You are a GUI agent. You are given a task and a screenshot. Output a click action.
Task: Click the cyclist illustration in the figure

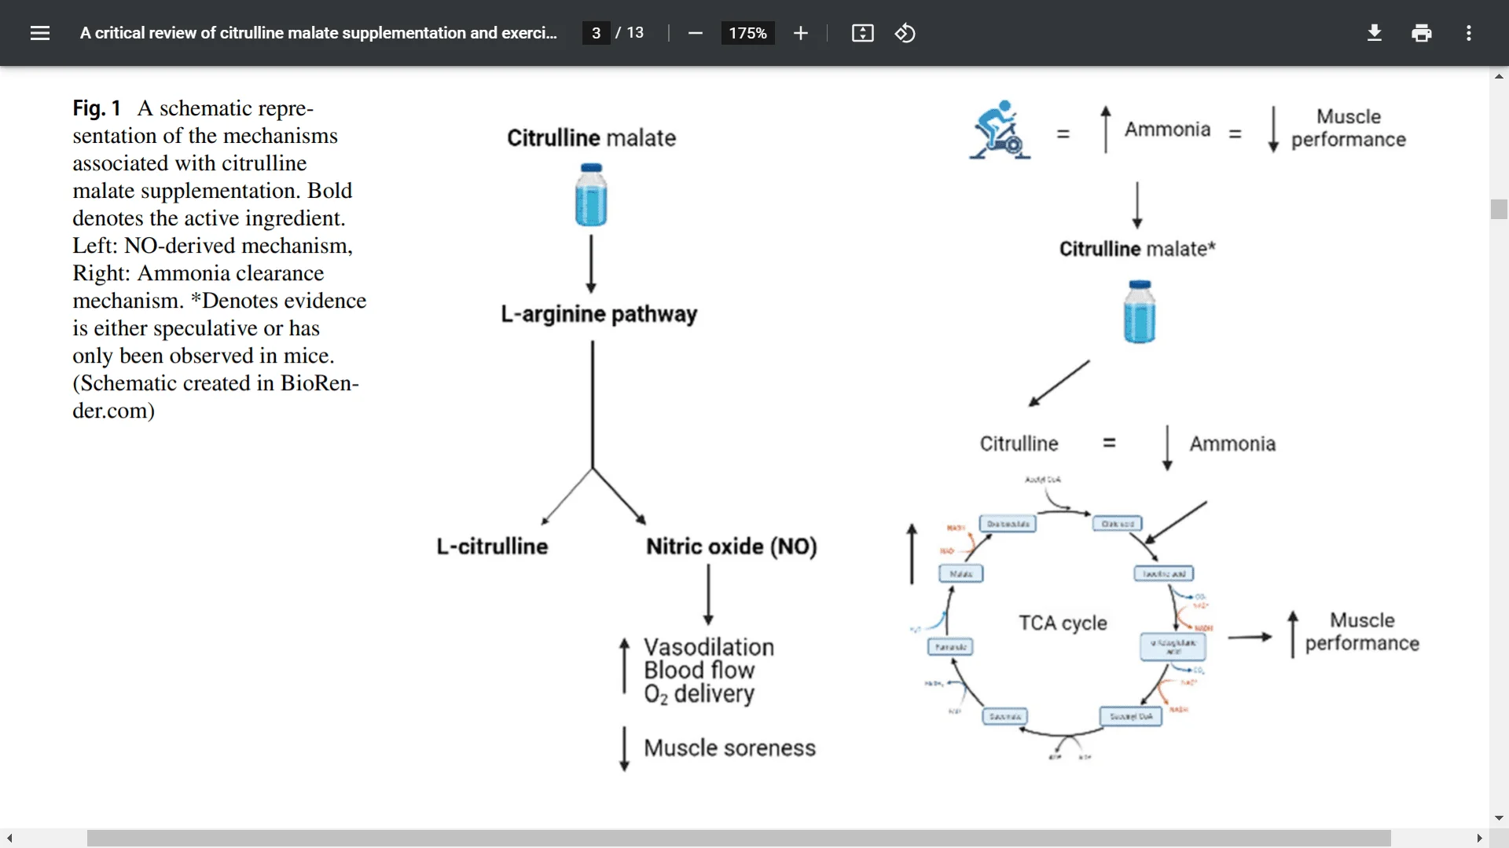click(1000, 130)
